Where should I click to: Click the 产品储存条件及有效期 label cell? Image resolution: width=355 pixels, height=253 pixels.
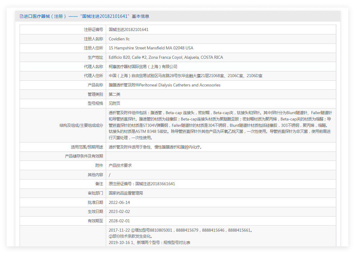pyautogui.click(x=63, y=156)
